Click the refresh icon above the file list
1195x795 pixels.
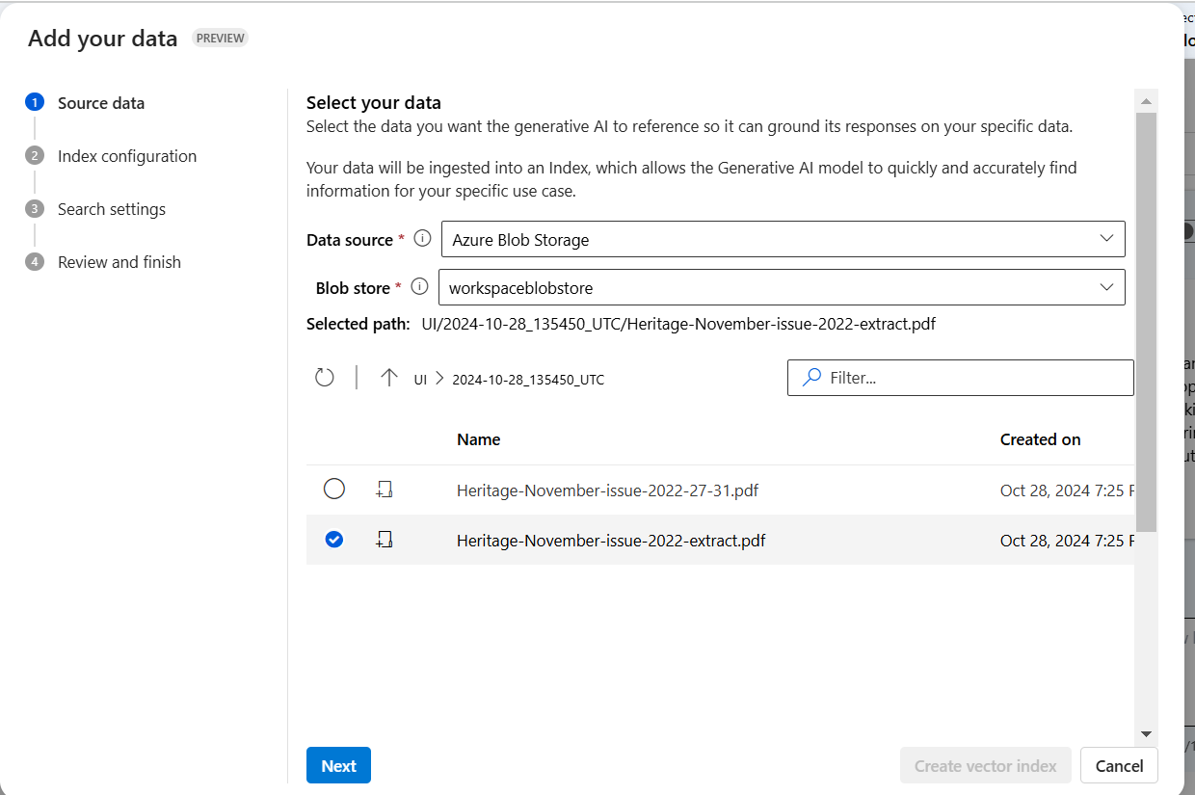[x=325, y=378]
